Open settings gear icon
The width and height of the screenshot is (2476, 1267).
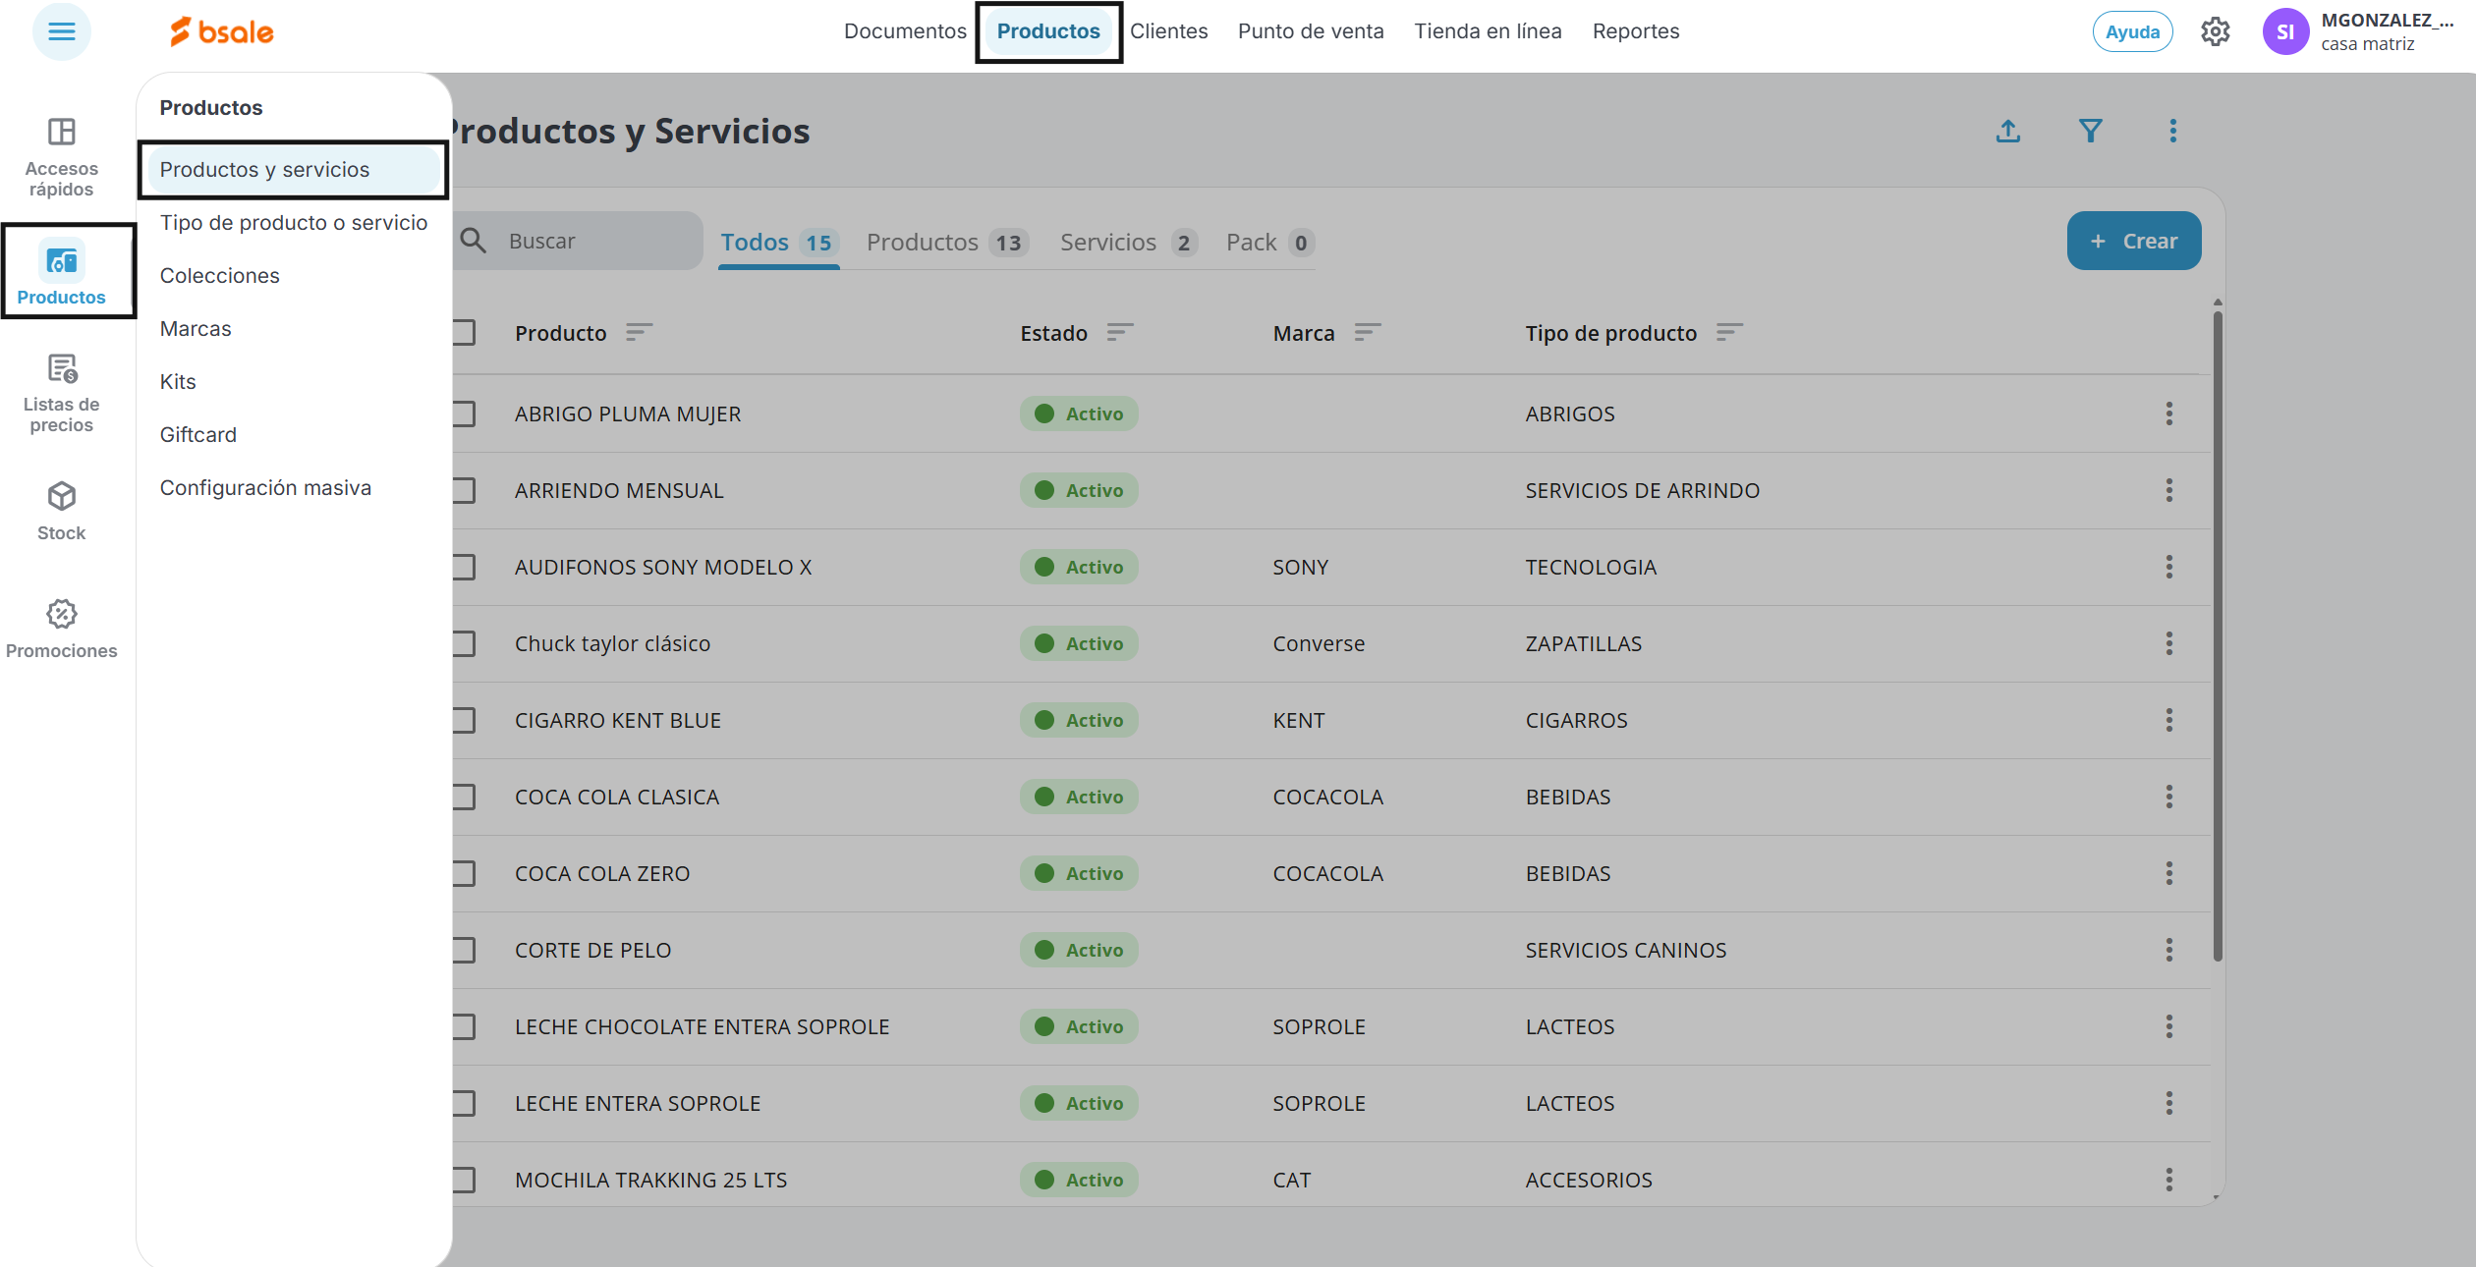click(x=2215, y=32)
